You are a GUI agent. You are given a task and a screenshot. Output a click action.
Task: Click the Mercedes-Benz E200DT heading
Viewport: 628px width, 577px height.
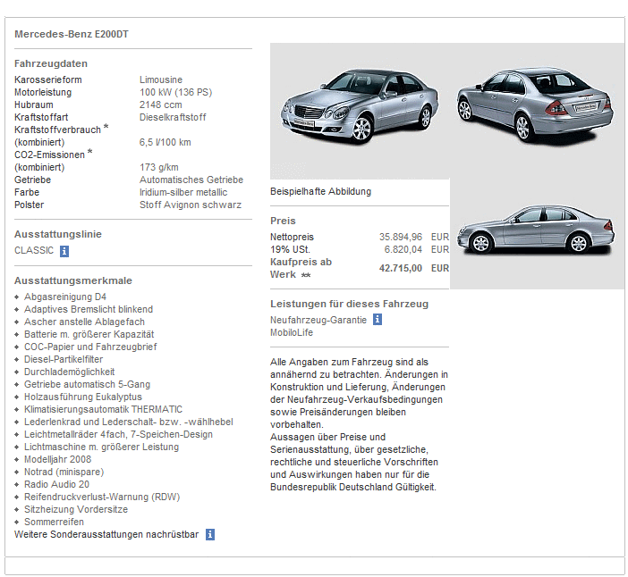pyautogui.click(x=72, y=35)
